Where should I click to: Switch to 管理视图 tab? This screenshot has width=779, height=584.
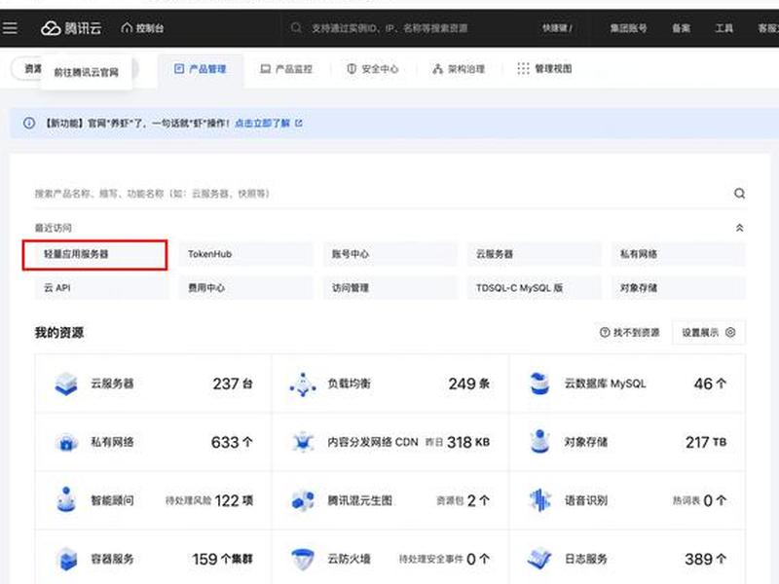pos(544,68)
